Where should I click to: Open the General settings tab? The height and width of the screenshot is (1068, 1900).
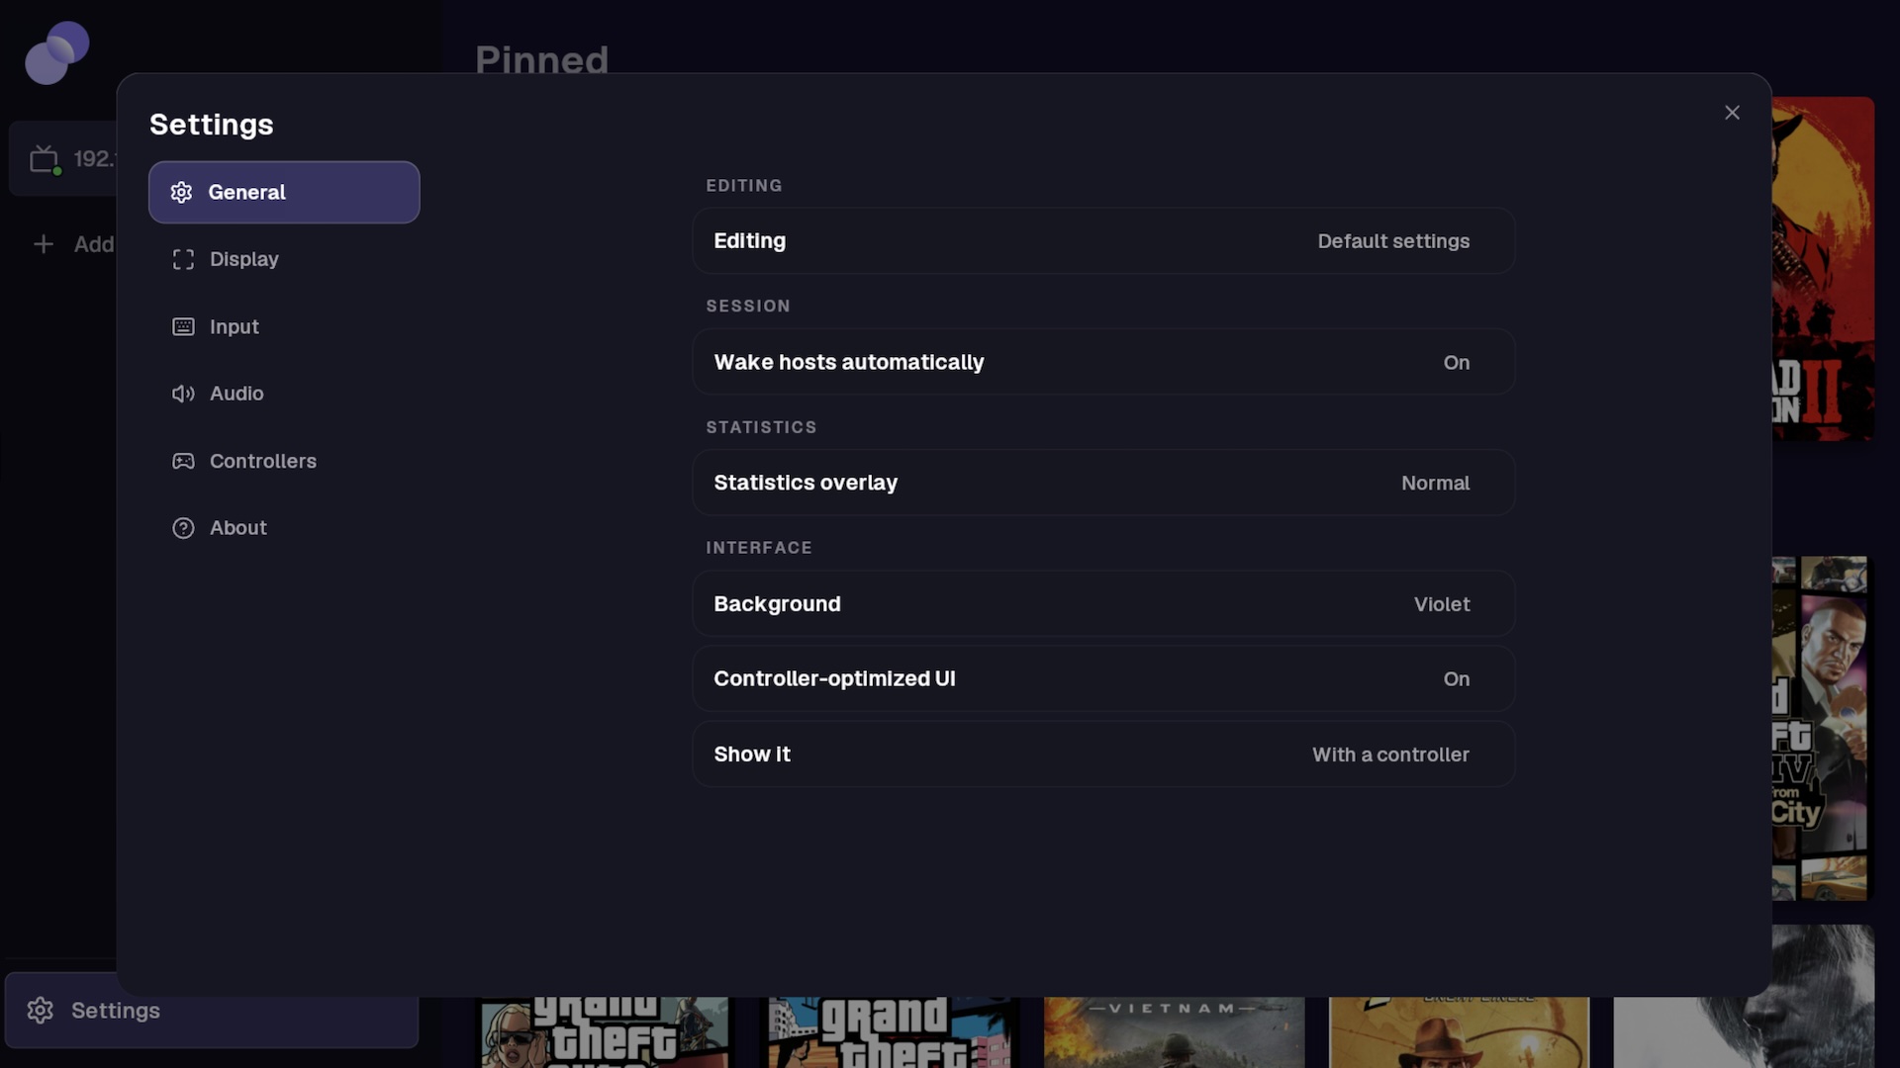[284, 193]
